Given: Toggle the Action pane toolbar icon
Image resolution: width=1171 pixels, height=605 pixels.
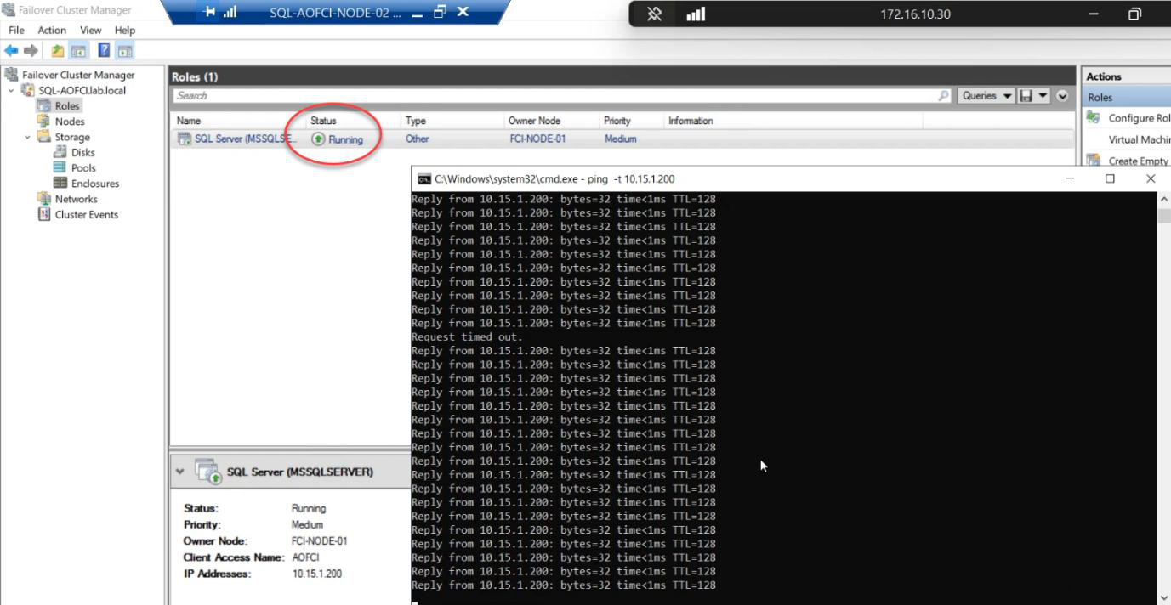Looking at the screenshot, I should pyautogui.click(x=125, y=51).
